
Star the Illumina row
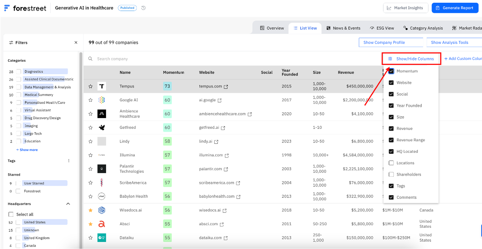pyautogui.click(x=91, y=155)
